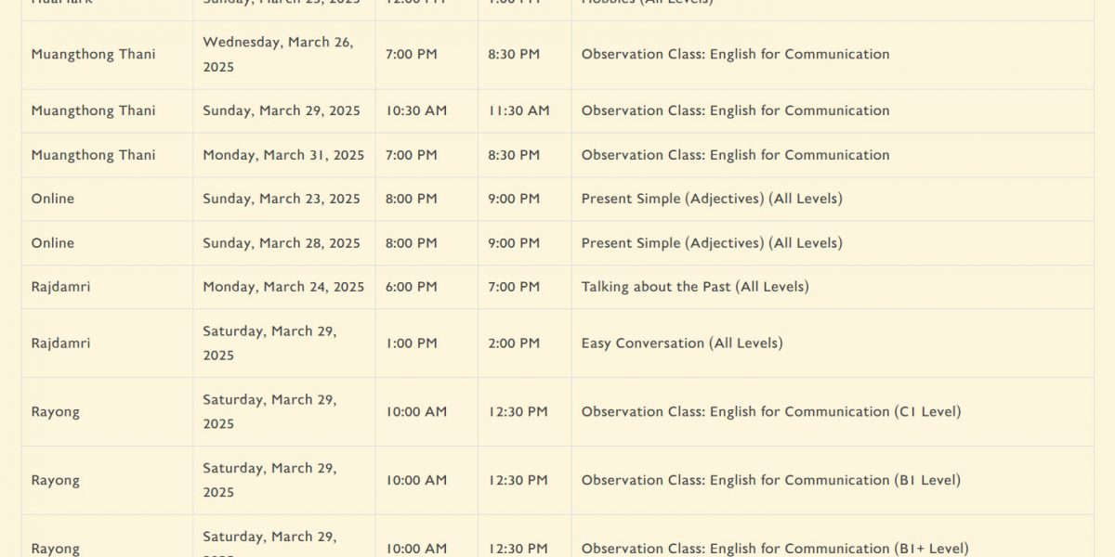This screenshot has width=1115, height=557.
Task: Click Present Simple (Adjectives) for March 23
Action: [712, 199]
